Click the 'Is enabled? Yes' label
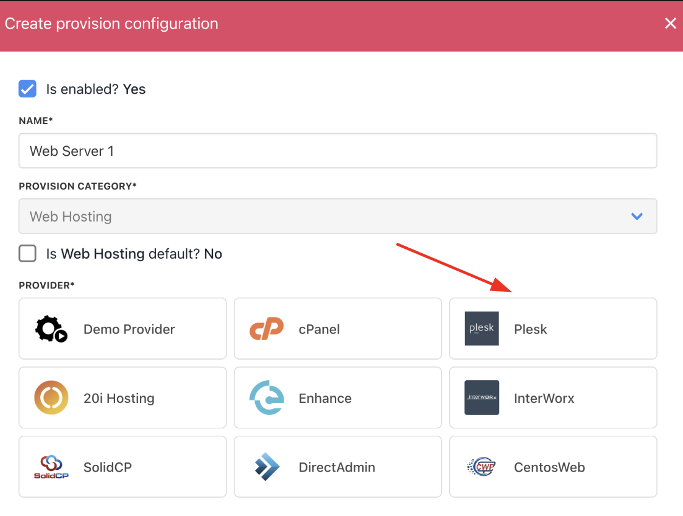 [96, 89]
